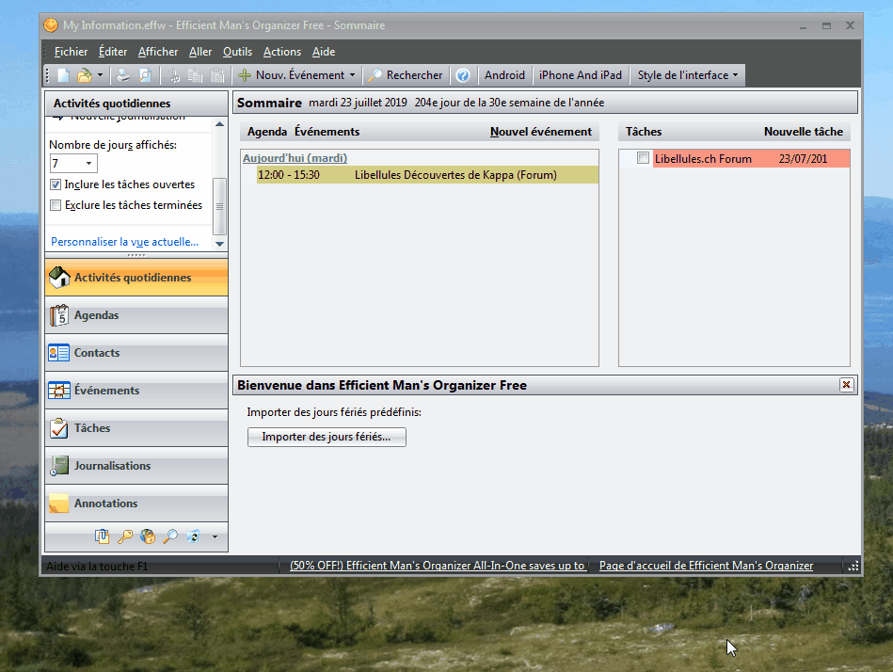Open the Annotations sticky note icon
893x672 pixels.
coord(59,504)
